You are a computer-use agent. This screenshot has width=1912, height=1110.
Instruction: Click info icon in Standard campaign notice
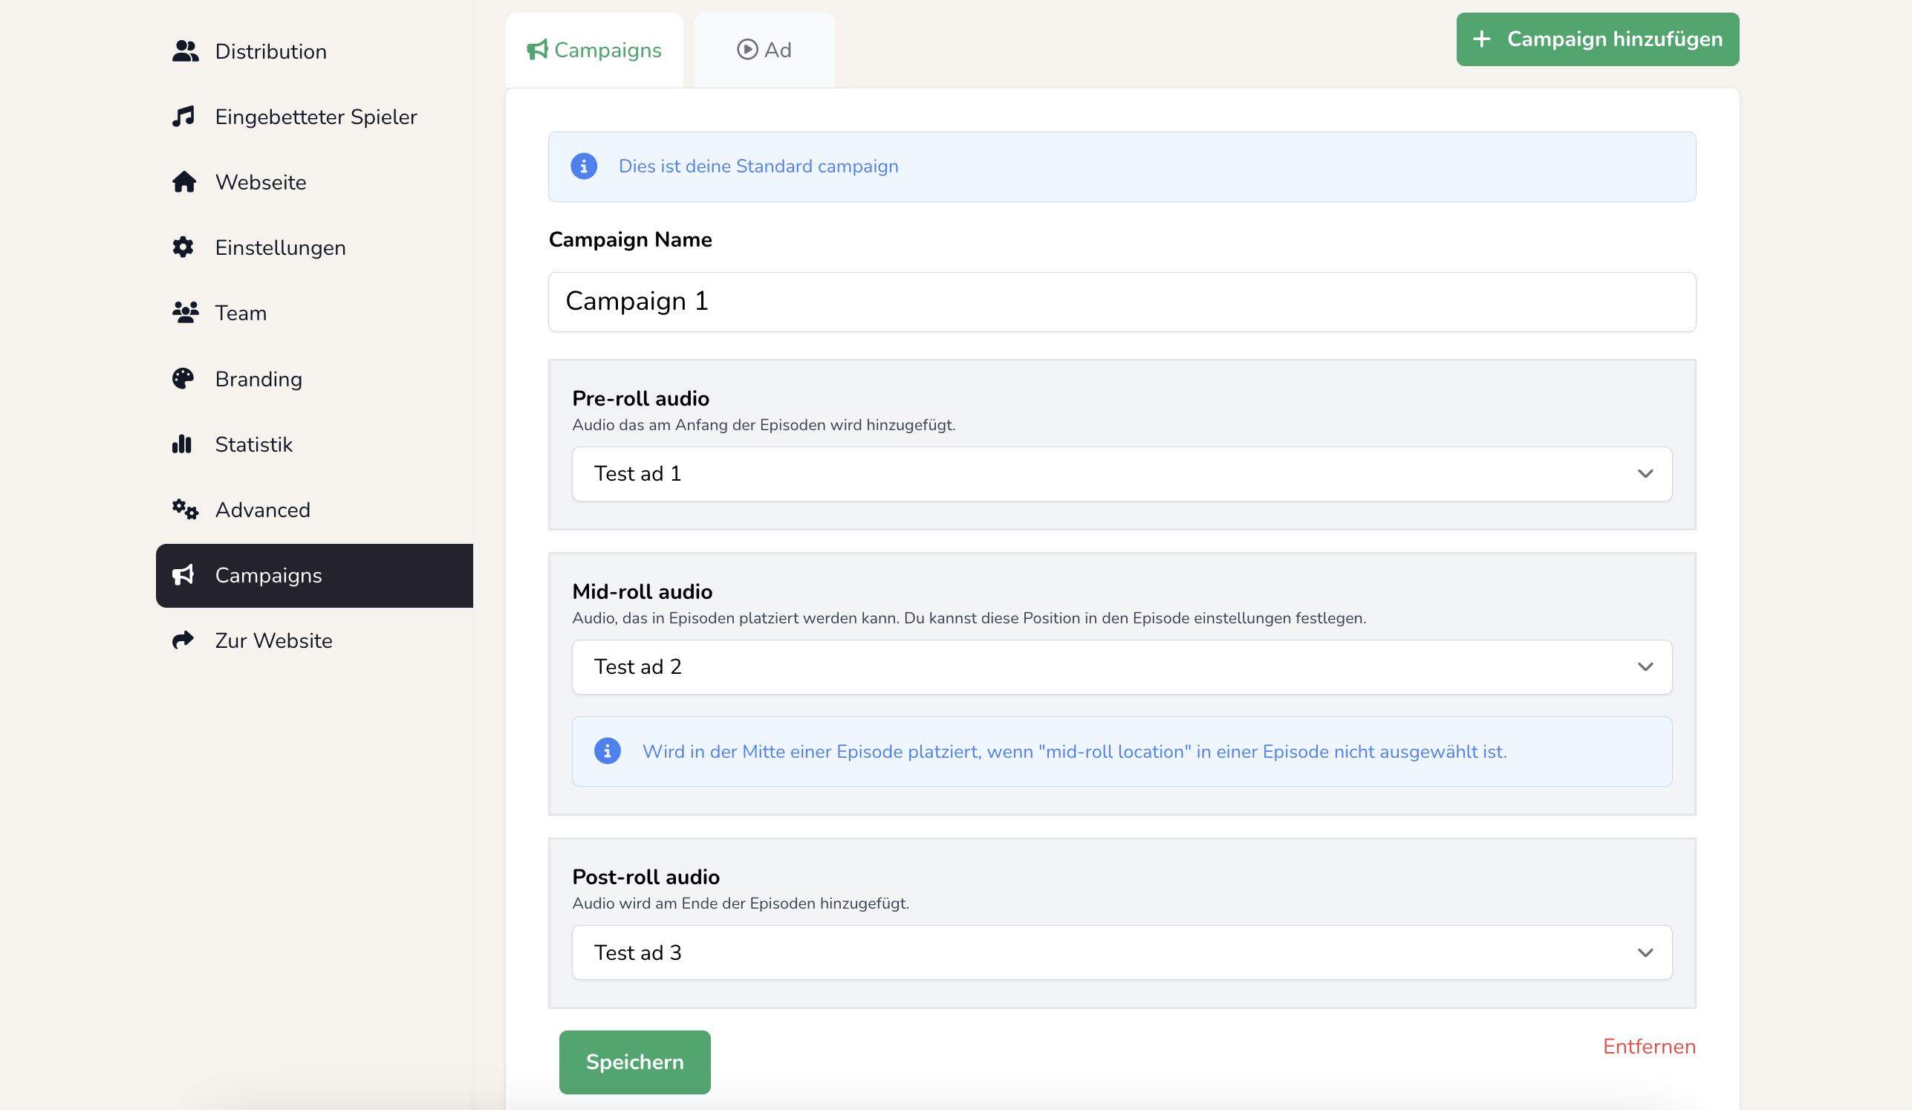click(583, 167)
